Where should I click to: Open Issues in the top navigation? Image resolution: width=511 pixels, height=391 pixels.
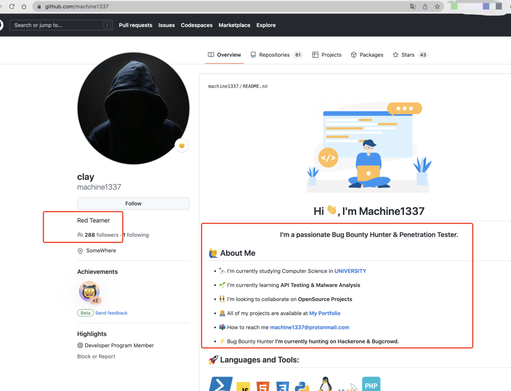point(167,25)
